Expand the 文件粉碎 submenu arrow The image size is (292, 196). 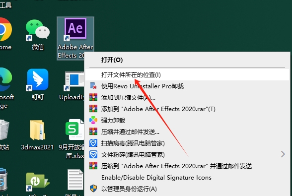coord(283,154)
